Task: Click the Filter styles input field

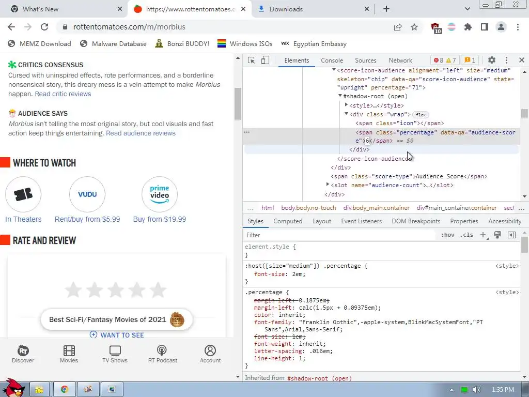Action: coord(339,235)
